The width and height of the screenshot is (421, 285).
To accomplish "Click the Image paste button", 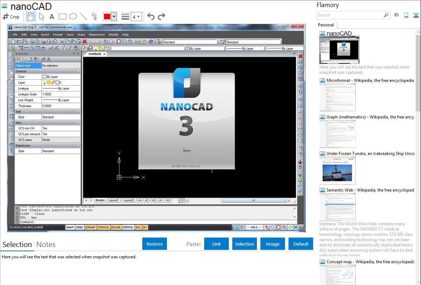I will (x=272, y=244).
